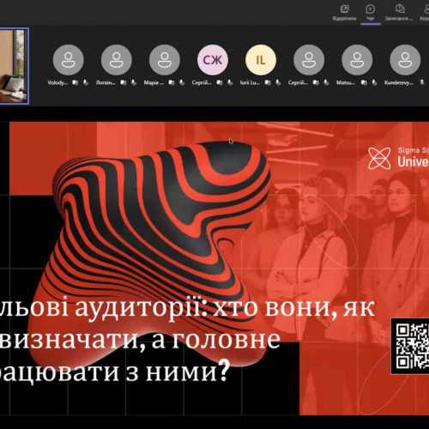429x429 pixels.
Task: Click the Matsu... participant name label
Action: coord(346,82)
